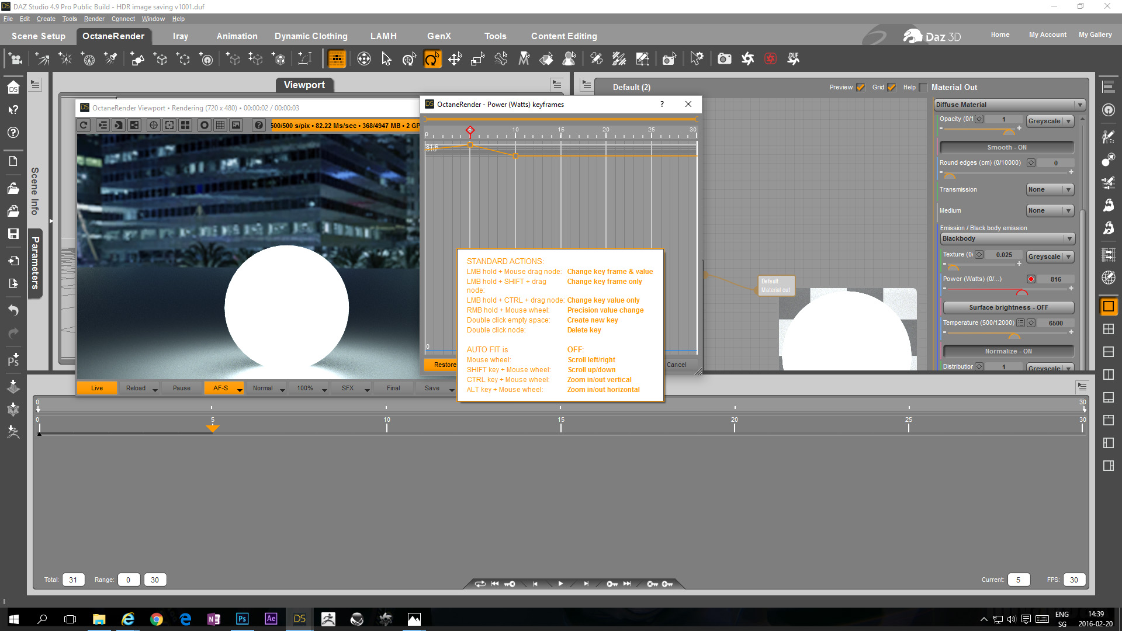Image resolution: width=1122 pixels, height=631 pixels.
Task: Switch to the Animation tab
Action: tap(237, 36)
